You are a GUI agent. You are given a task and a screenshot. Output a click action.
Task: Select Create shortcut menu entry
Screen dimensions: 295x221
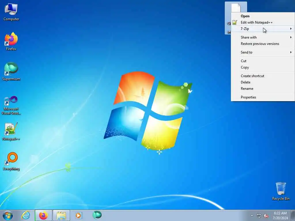pos(263,76)
